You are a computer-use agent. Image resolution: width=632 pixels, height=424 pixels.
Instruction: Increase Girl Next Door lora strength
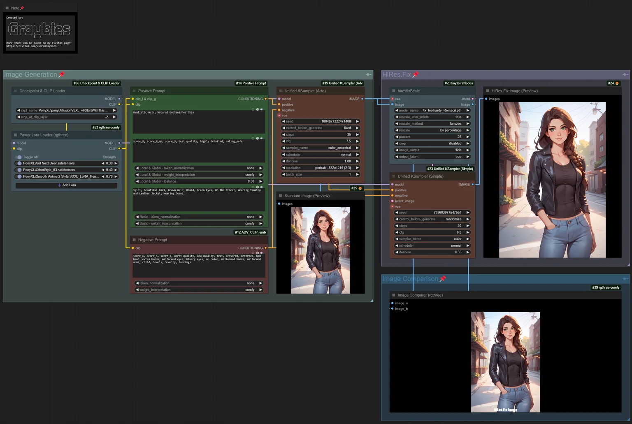click(x=116, y=163)
